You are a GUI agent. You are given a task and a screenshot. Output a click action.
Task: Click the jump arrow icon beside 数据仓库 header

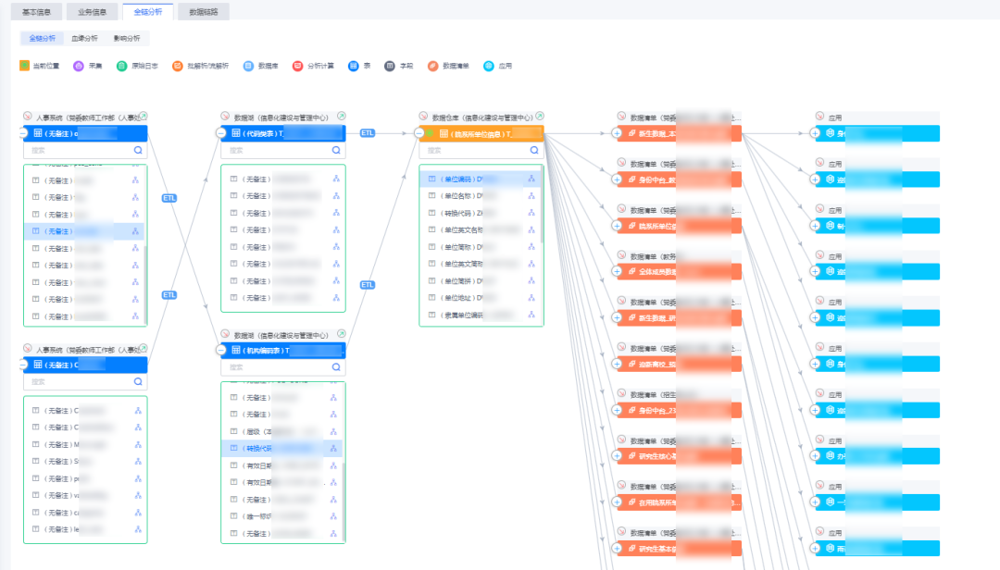pyautogui.click(x=539, y=117)
